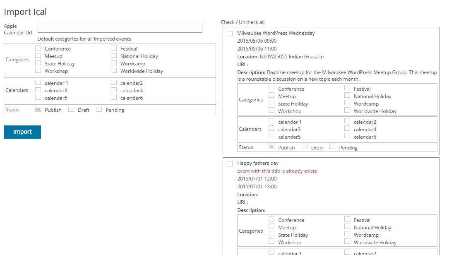Viewport: 449px width, 255px height.
Task: Click the location text N69W25055 Indian Grass Ln
Action: (291, 57)
